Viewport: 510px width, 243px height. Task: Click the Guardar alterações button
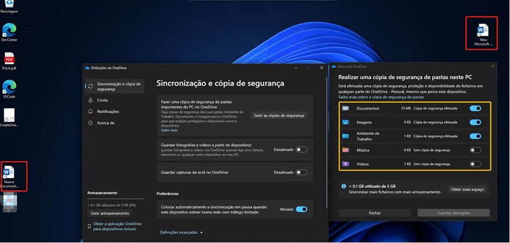453,212
